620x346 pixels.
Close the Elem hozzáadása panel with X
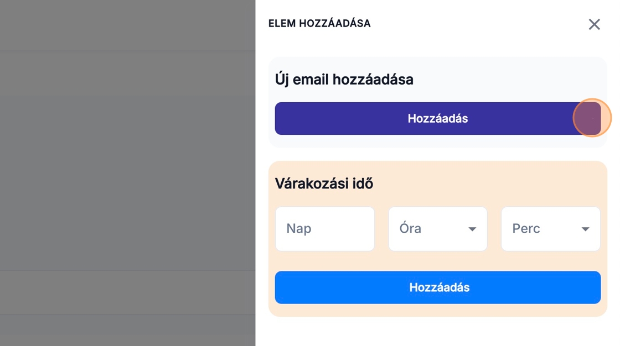(594, 24)
